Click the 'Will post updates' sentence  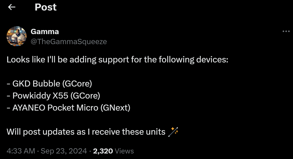coord(86,132)
